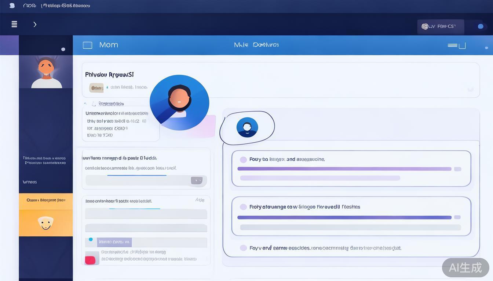Click the large blue profile avatar
493x281 pixels.
pyautogui.click(x=179, y=102)
